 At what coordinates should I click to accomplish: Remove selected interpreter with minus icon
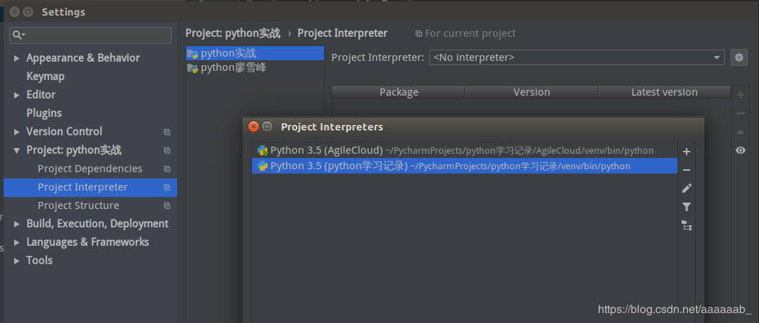[x=686, y=170]
